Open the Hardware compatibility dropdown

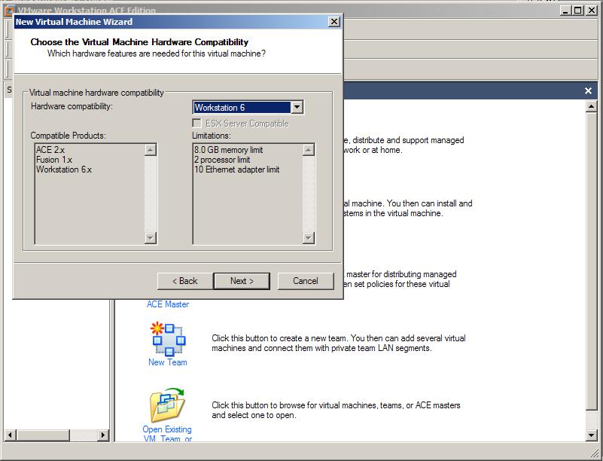(297, 108)
